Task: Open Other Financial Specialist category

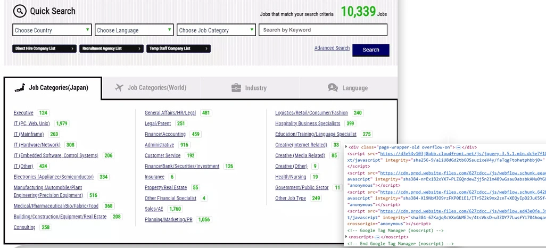Action: [171, 199]
